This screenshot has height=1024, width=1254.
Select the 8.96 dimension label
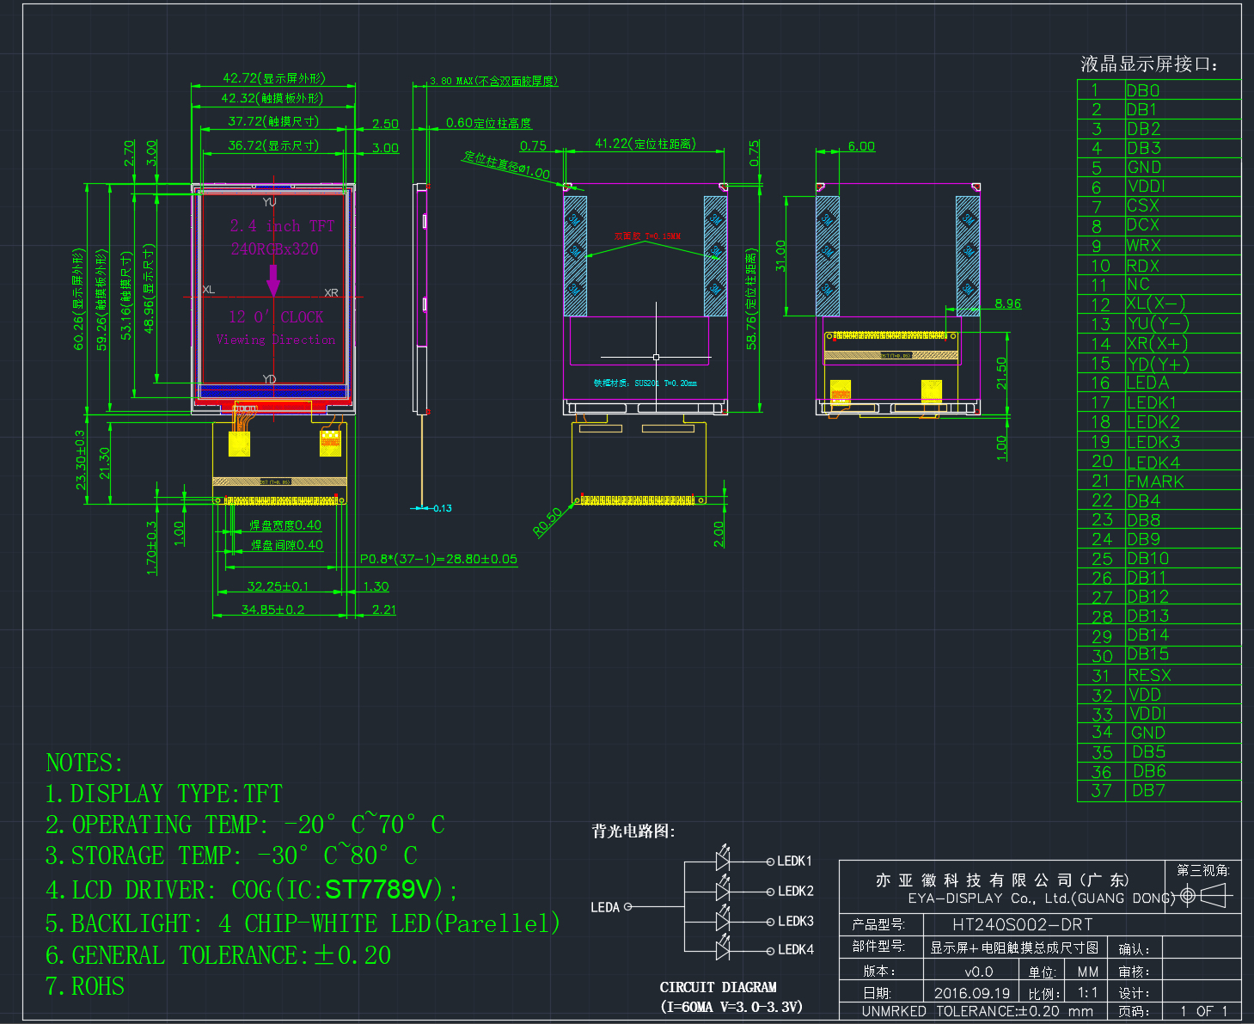pyautogui.click(x=1008, y=304)
